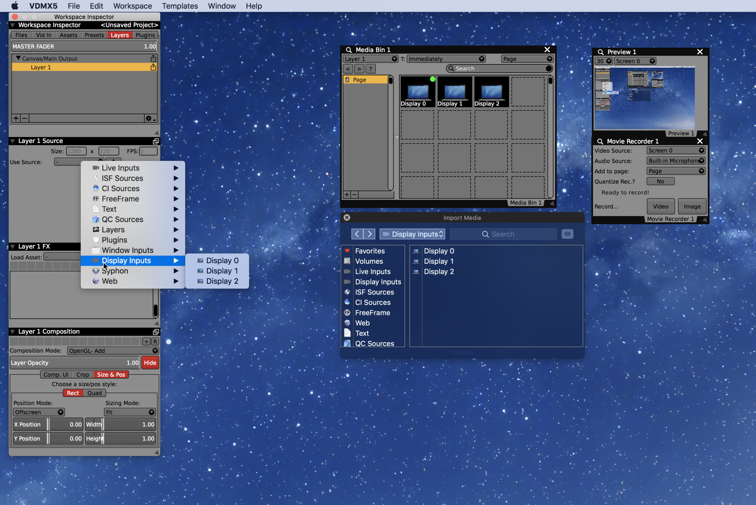Click magnifier icon in Movie Recorder 1
This screenshot has height=505, width=756.
coord(600,142)
